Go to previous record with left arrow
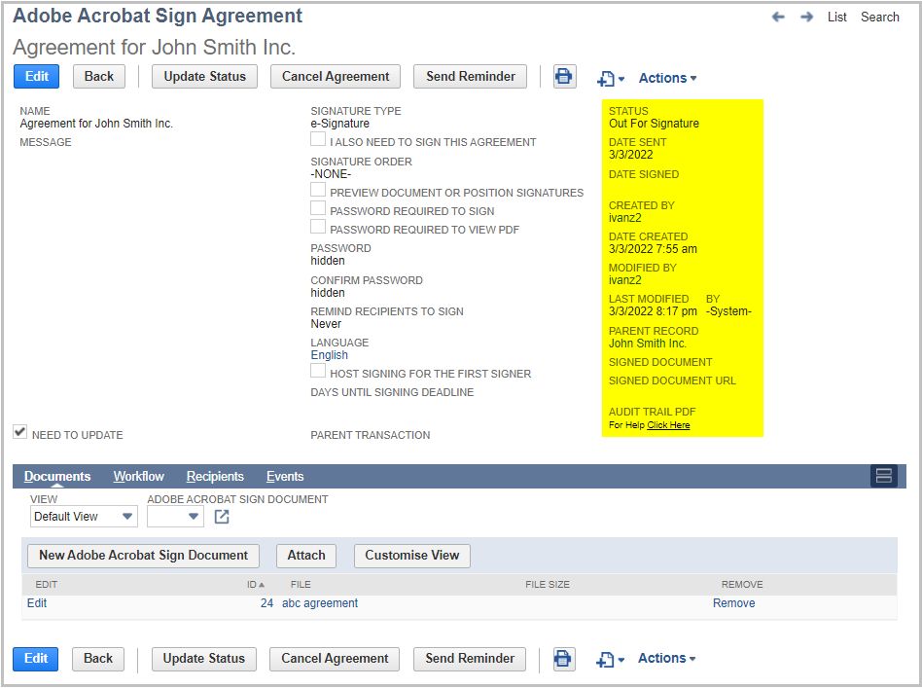Screen dimensions: 922x688 click(x=778, y=18)
